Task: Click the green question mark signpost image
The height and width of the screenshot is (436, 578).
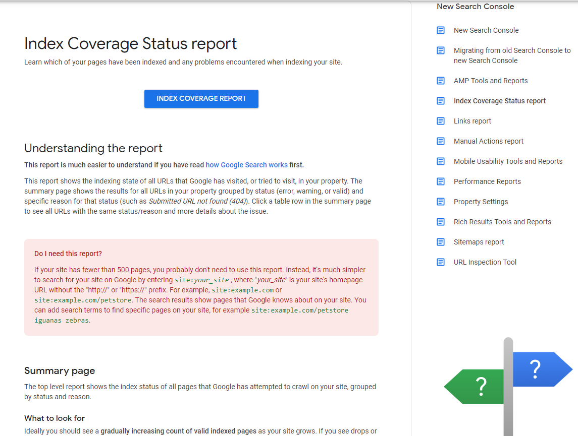Action: [475, 386]
